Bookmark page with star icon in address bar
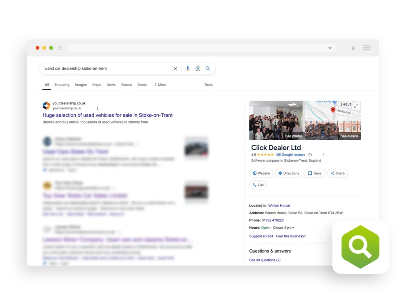The width and height of the screenshot is (406, 305). pyautogui.click(x=330, y=48)
